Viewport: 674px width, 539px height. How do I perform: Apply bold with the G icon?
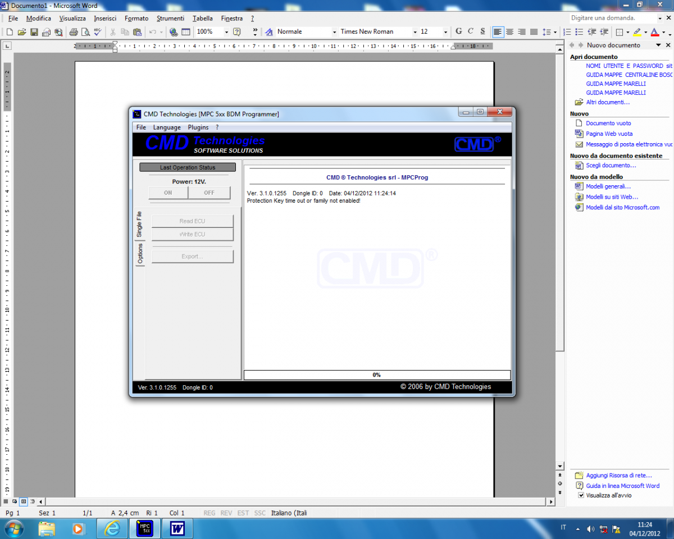459,31
